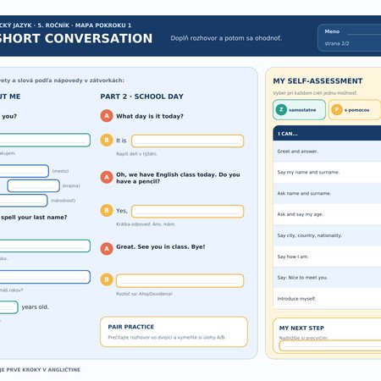Click the "Yes," short answer input field
Viewport: 381px width, 381px height.
[x=187, y=212]
